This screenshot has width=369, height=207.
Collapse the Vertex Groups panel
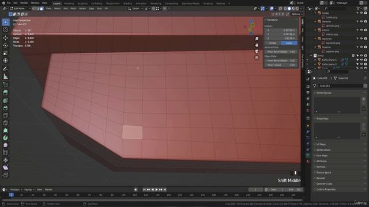point(323,93)
